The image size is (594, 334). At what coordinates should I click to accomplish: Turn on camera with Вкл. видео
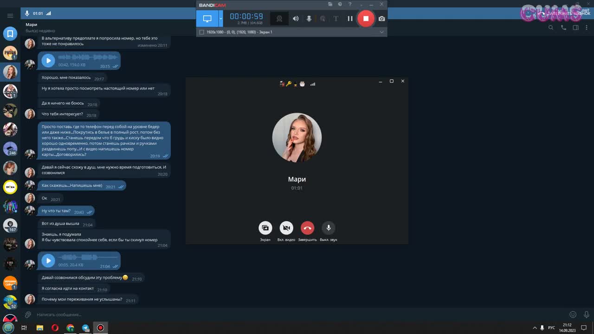click(286, 228)
